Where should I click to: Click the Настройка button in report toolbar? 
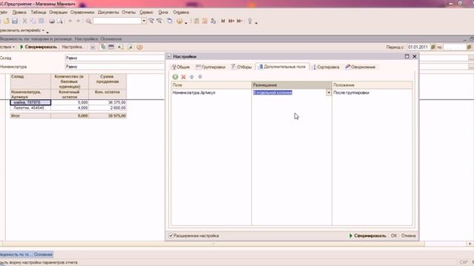pos(73,47)
